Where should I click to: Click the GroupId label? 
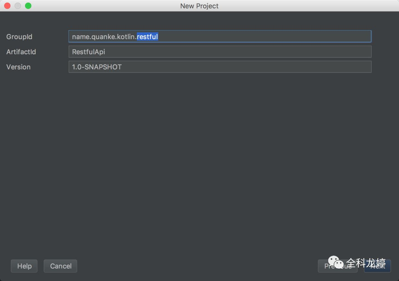19,37
